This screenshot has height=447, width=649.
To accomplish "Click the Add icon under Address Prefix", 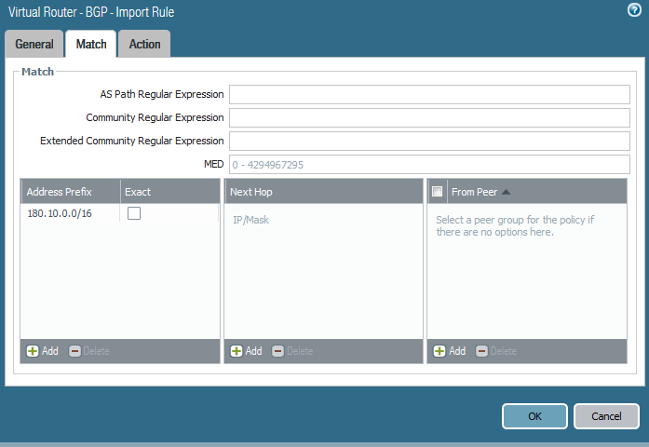I will pyautogui.click(x=33, y=351).
